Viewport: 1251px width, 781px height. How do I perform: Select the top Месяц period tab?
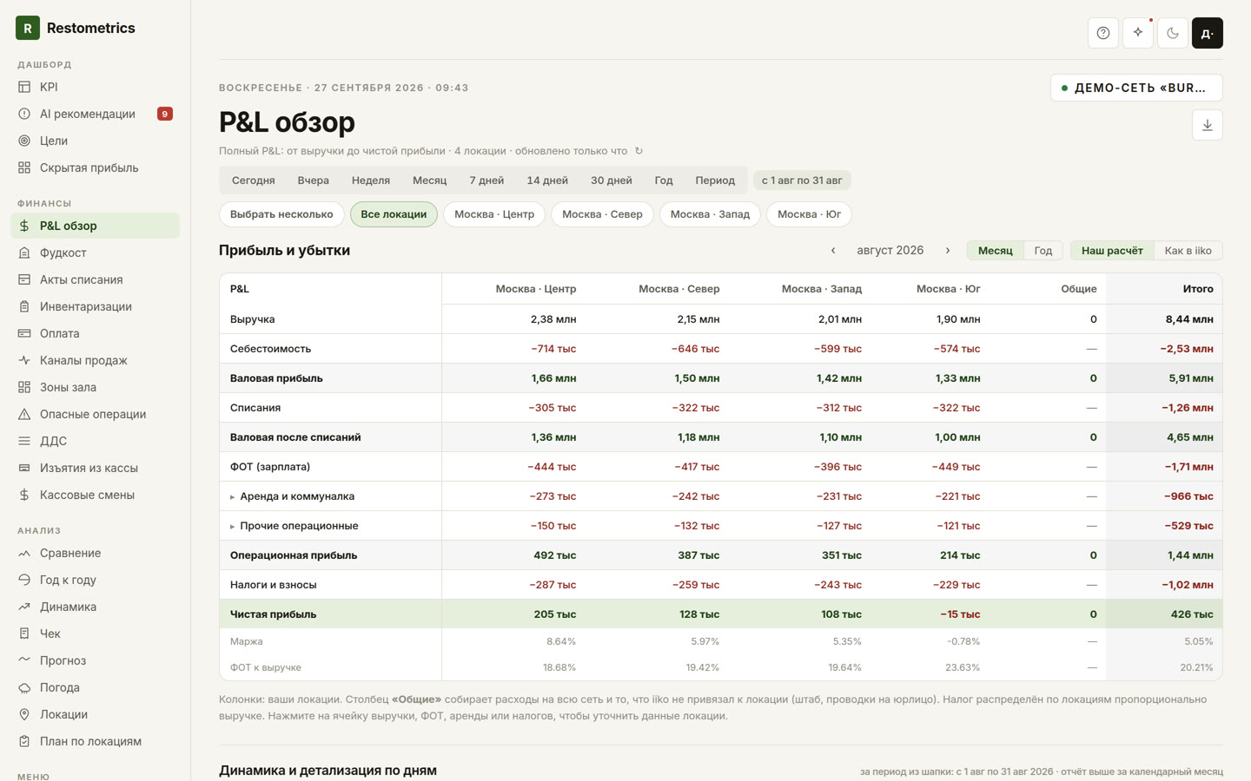pos(429,180)
